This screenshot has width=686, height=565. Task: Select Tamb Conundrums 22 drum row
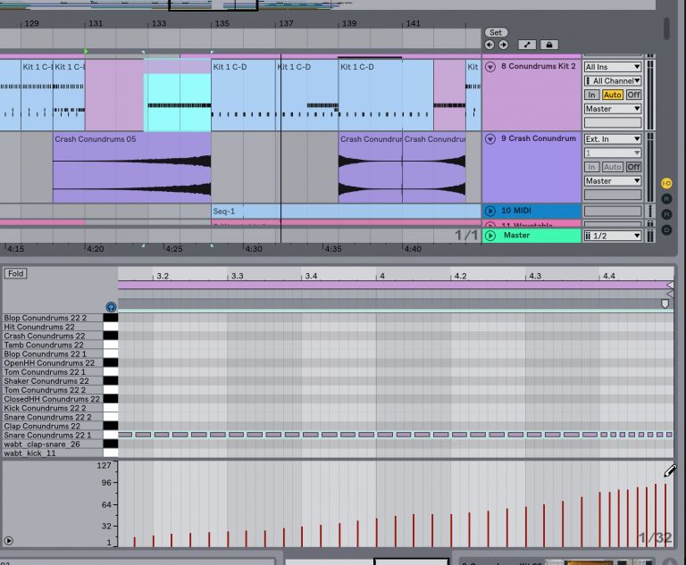pyautogui.click(x=53, y=345)
